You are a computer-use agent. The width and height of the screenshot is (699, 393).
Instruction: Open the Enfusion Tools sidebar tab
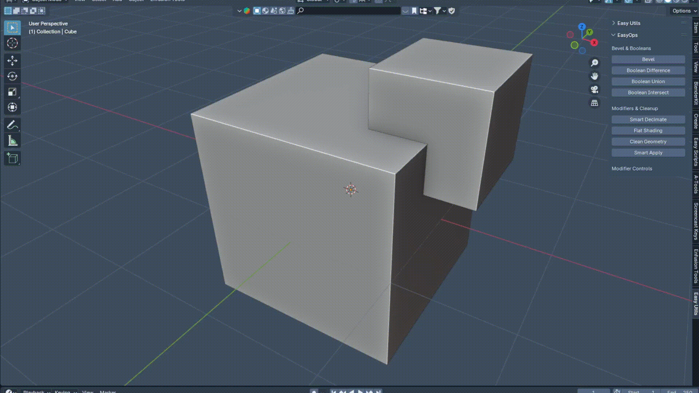pyautogui.click(x=696, y=266)
